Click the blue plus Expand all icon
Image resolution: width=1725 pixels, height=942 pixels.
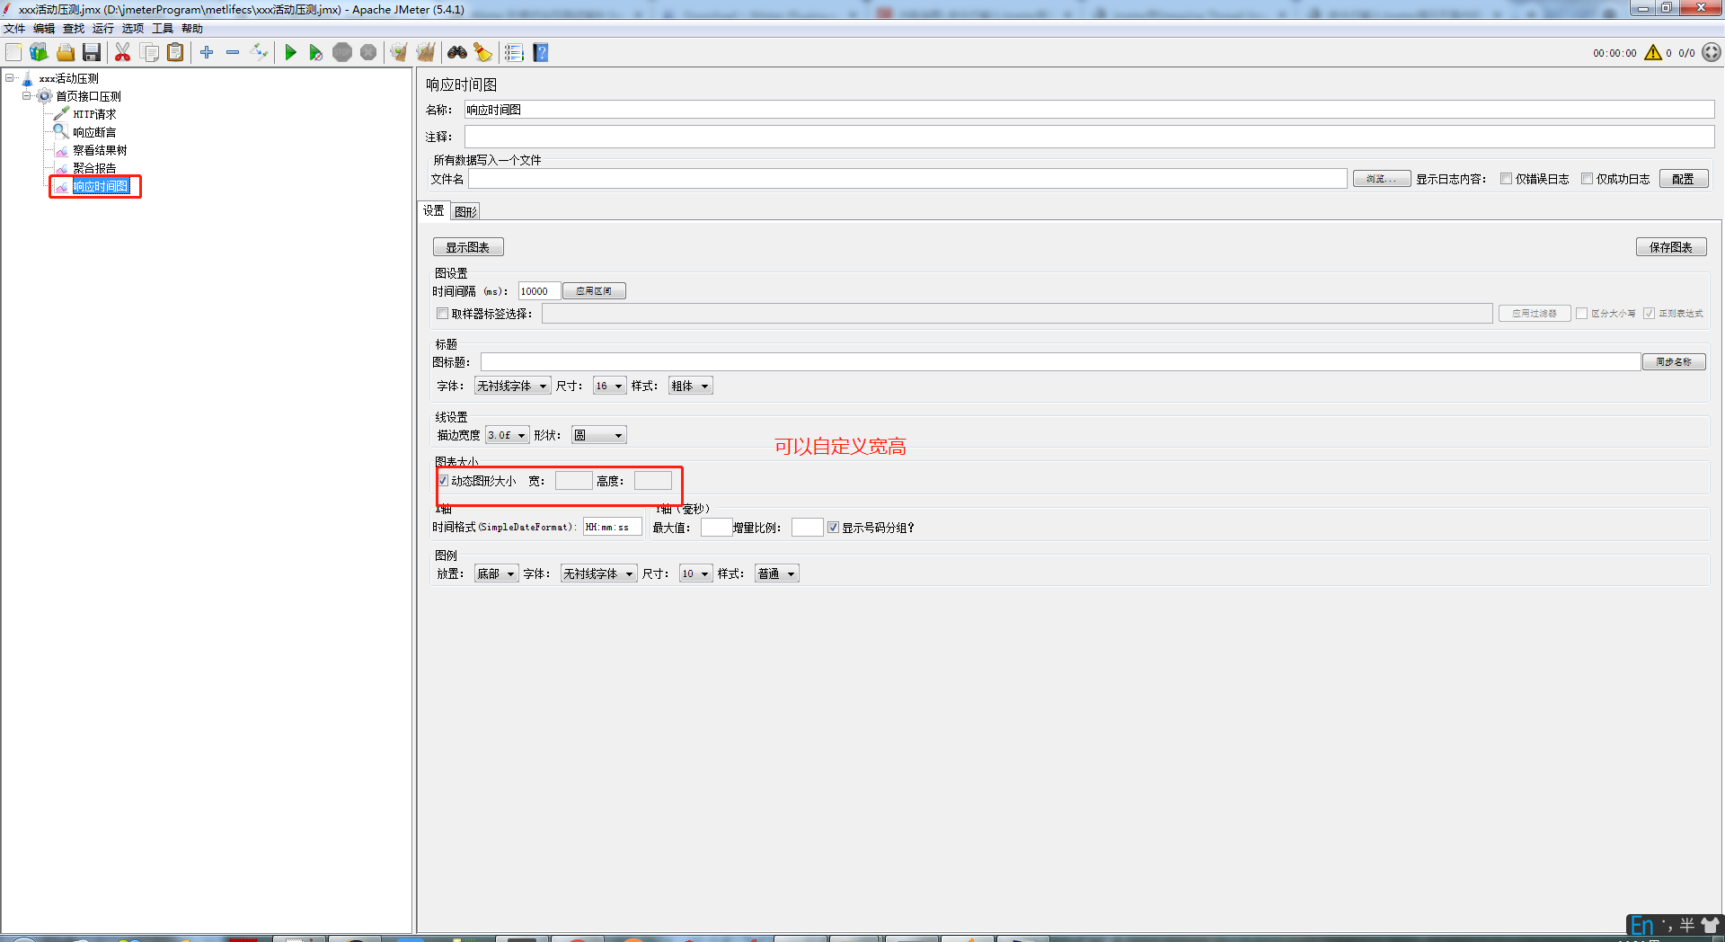207,53
